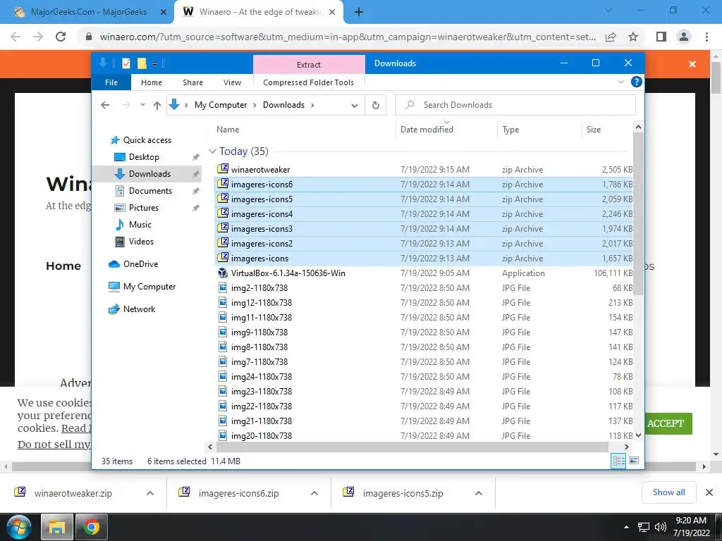The width and height of the screenshot is (722, 541).
Task: Open the Chrome three-dot menu
Action: [x=706, y=37]
